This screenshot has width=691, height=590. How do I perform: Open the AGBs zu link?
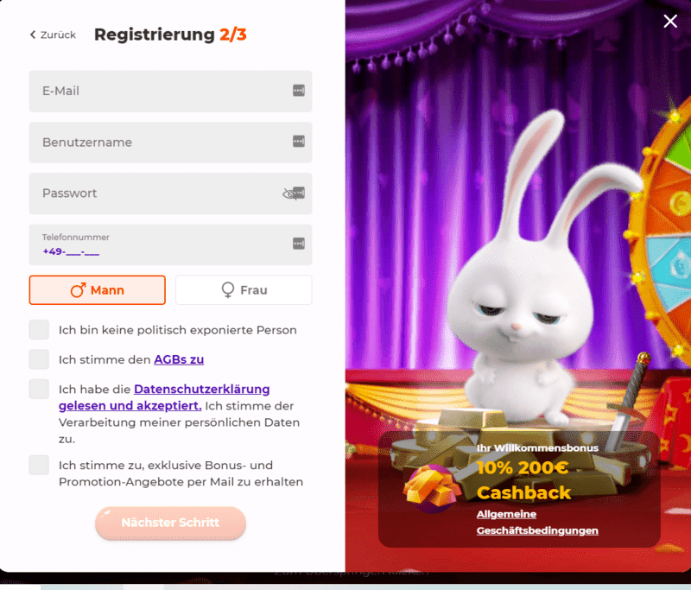click(x=179, y=359)
